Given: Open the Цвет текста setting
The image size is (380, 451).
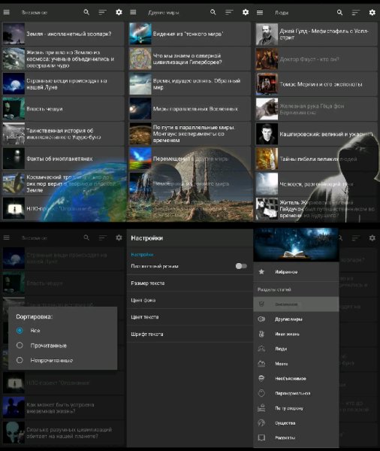Looking at the screenshot, I should tap(190, 317).
